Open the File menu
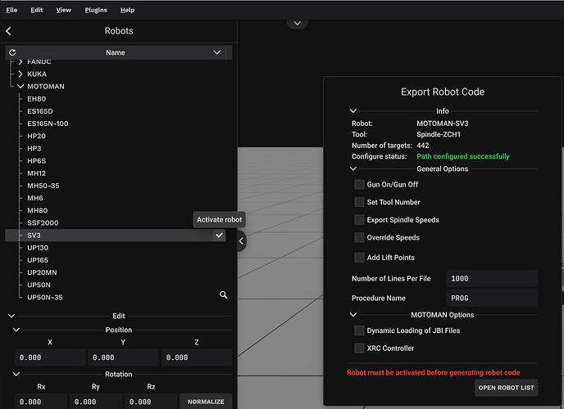Screen dimensions: 564x409 point(11,10)
